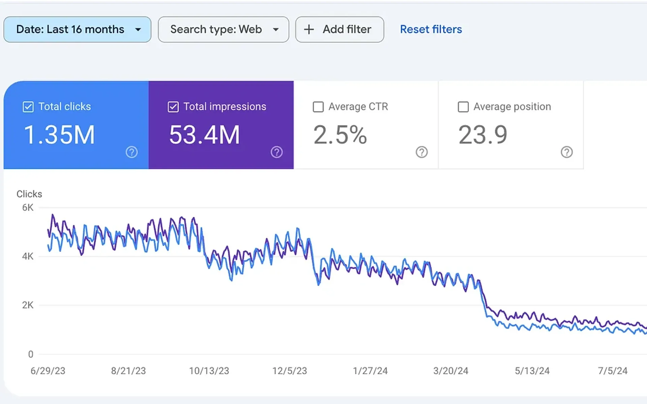
Task: Enable the Average CTR checkbox
Action: 318,107
